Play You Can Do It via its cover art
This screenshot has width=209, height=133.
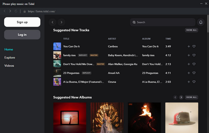pyautogui.click(x=57, y=46)
